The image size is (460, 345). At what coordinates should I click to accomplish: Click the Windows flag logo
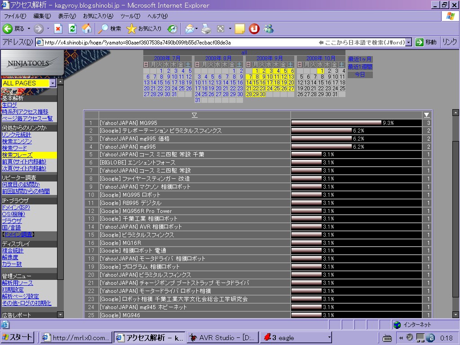[x=450, y=16]
